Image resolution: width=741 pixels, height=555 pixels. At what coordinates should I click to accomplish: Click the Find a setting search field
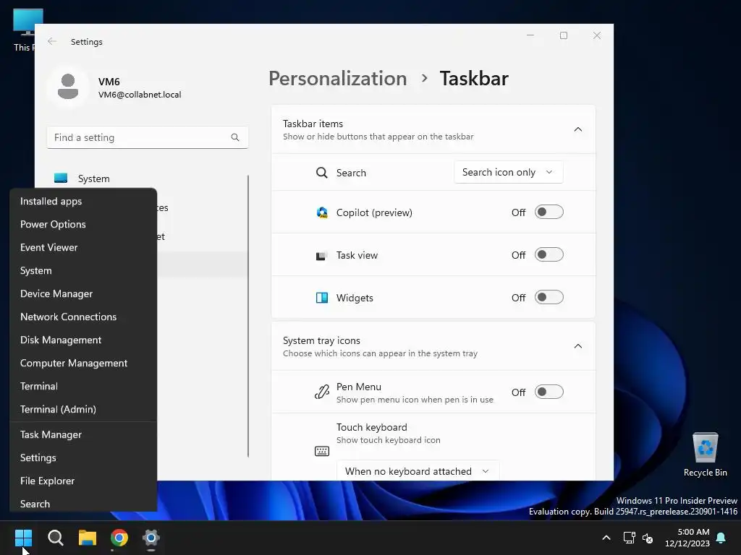point(148,137)
